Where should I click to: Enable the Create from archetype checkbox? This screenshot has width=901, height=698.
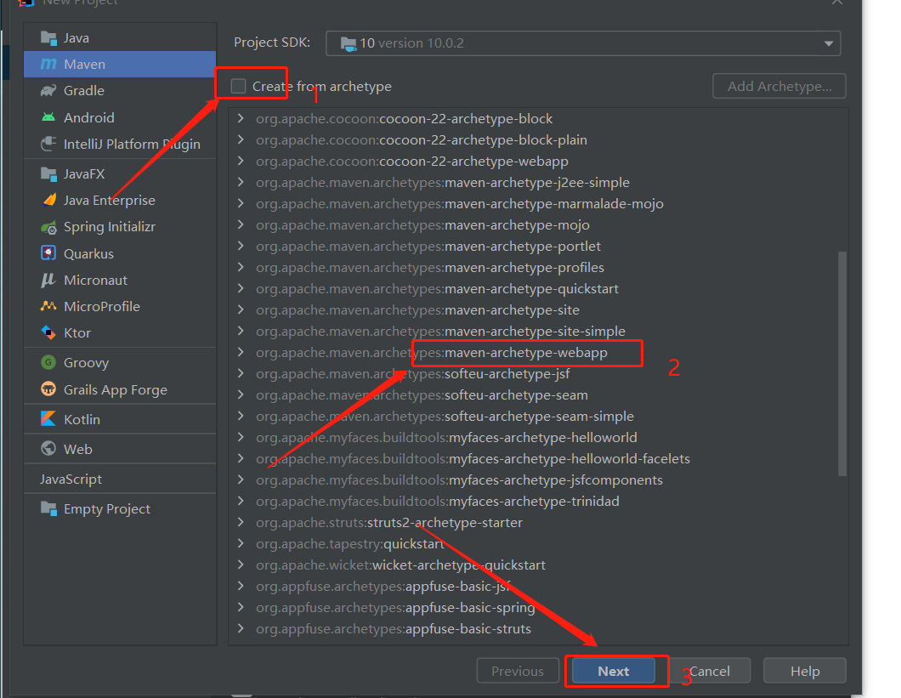(239, 86)
